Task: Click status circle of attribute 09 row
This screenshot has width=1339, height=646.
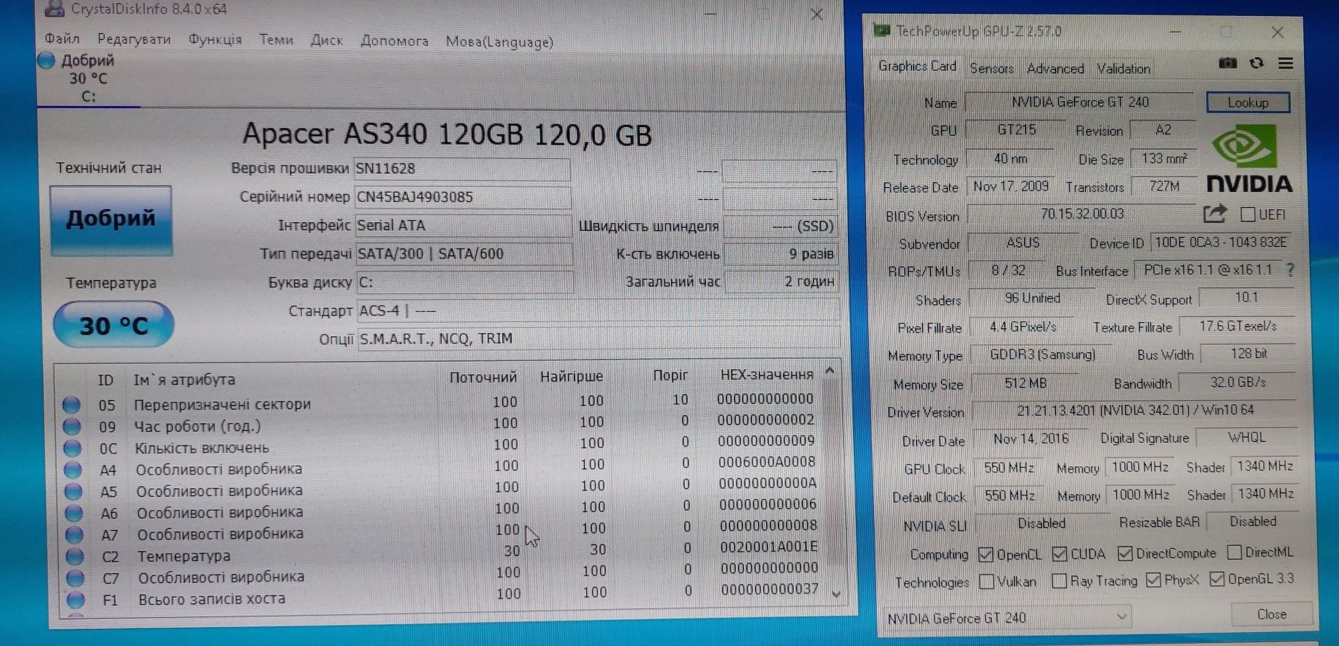Action: pos(72,426)
